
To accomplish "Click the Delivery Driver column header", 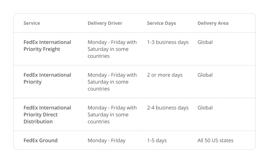I will 105,23.
